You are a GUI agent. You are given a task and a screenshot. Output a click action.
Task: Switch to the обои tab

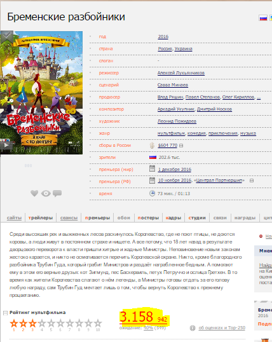[x=124, y=217]
